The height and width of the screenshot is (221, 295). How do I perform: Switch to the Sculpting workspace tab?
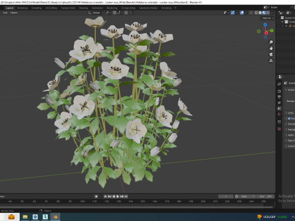tap(36, 8)
